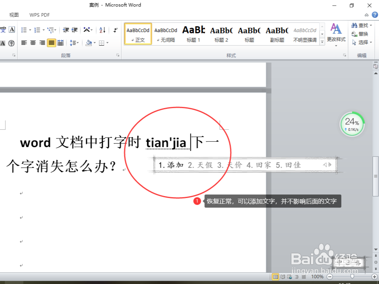Switch to print layout view

click(275, 277)
